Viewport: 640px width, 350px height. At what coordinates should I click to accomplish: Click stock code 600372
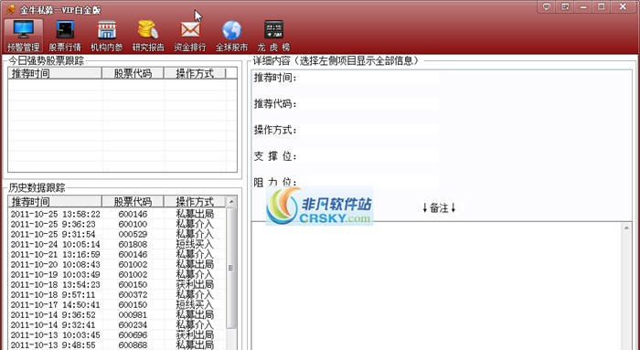(133, 294)
